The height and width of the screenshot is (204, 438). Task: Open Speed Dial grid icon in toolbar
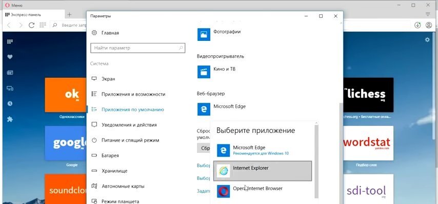coord(43,25)
